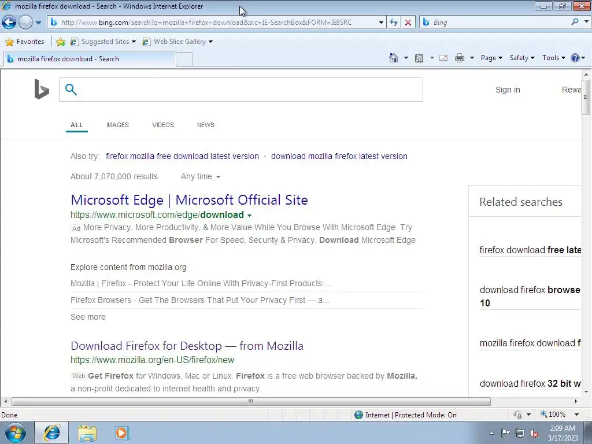The width and height of the screenshot is (592, 444).
Task: Click the horizontal scrollbar thumb
Action: click(x=251, y=401)
